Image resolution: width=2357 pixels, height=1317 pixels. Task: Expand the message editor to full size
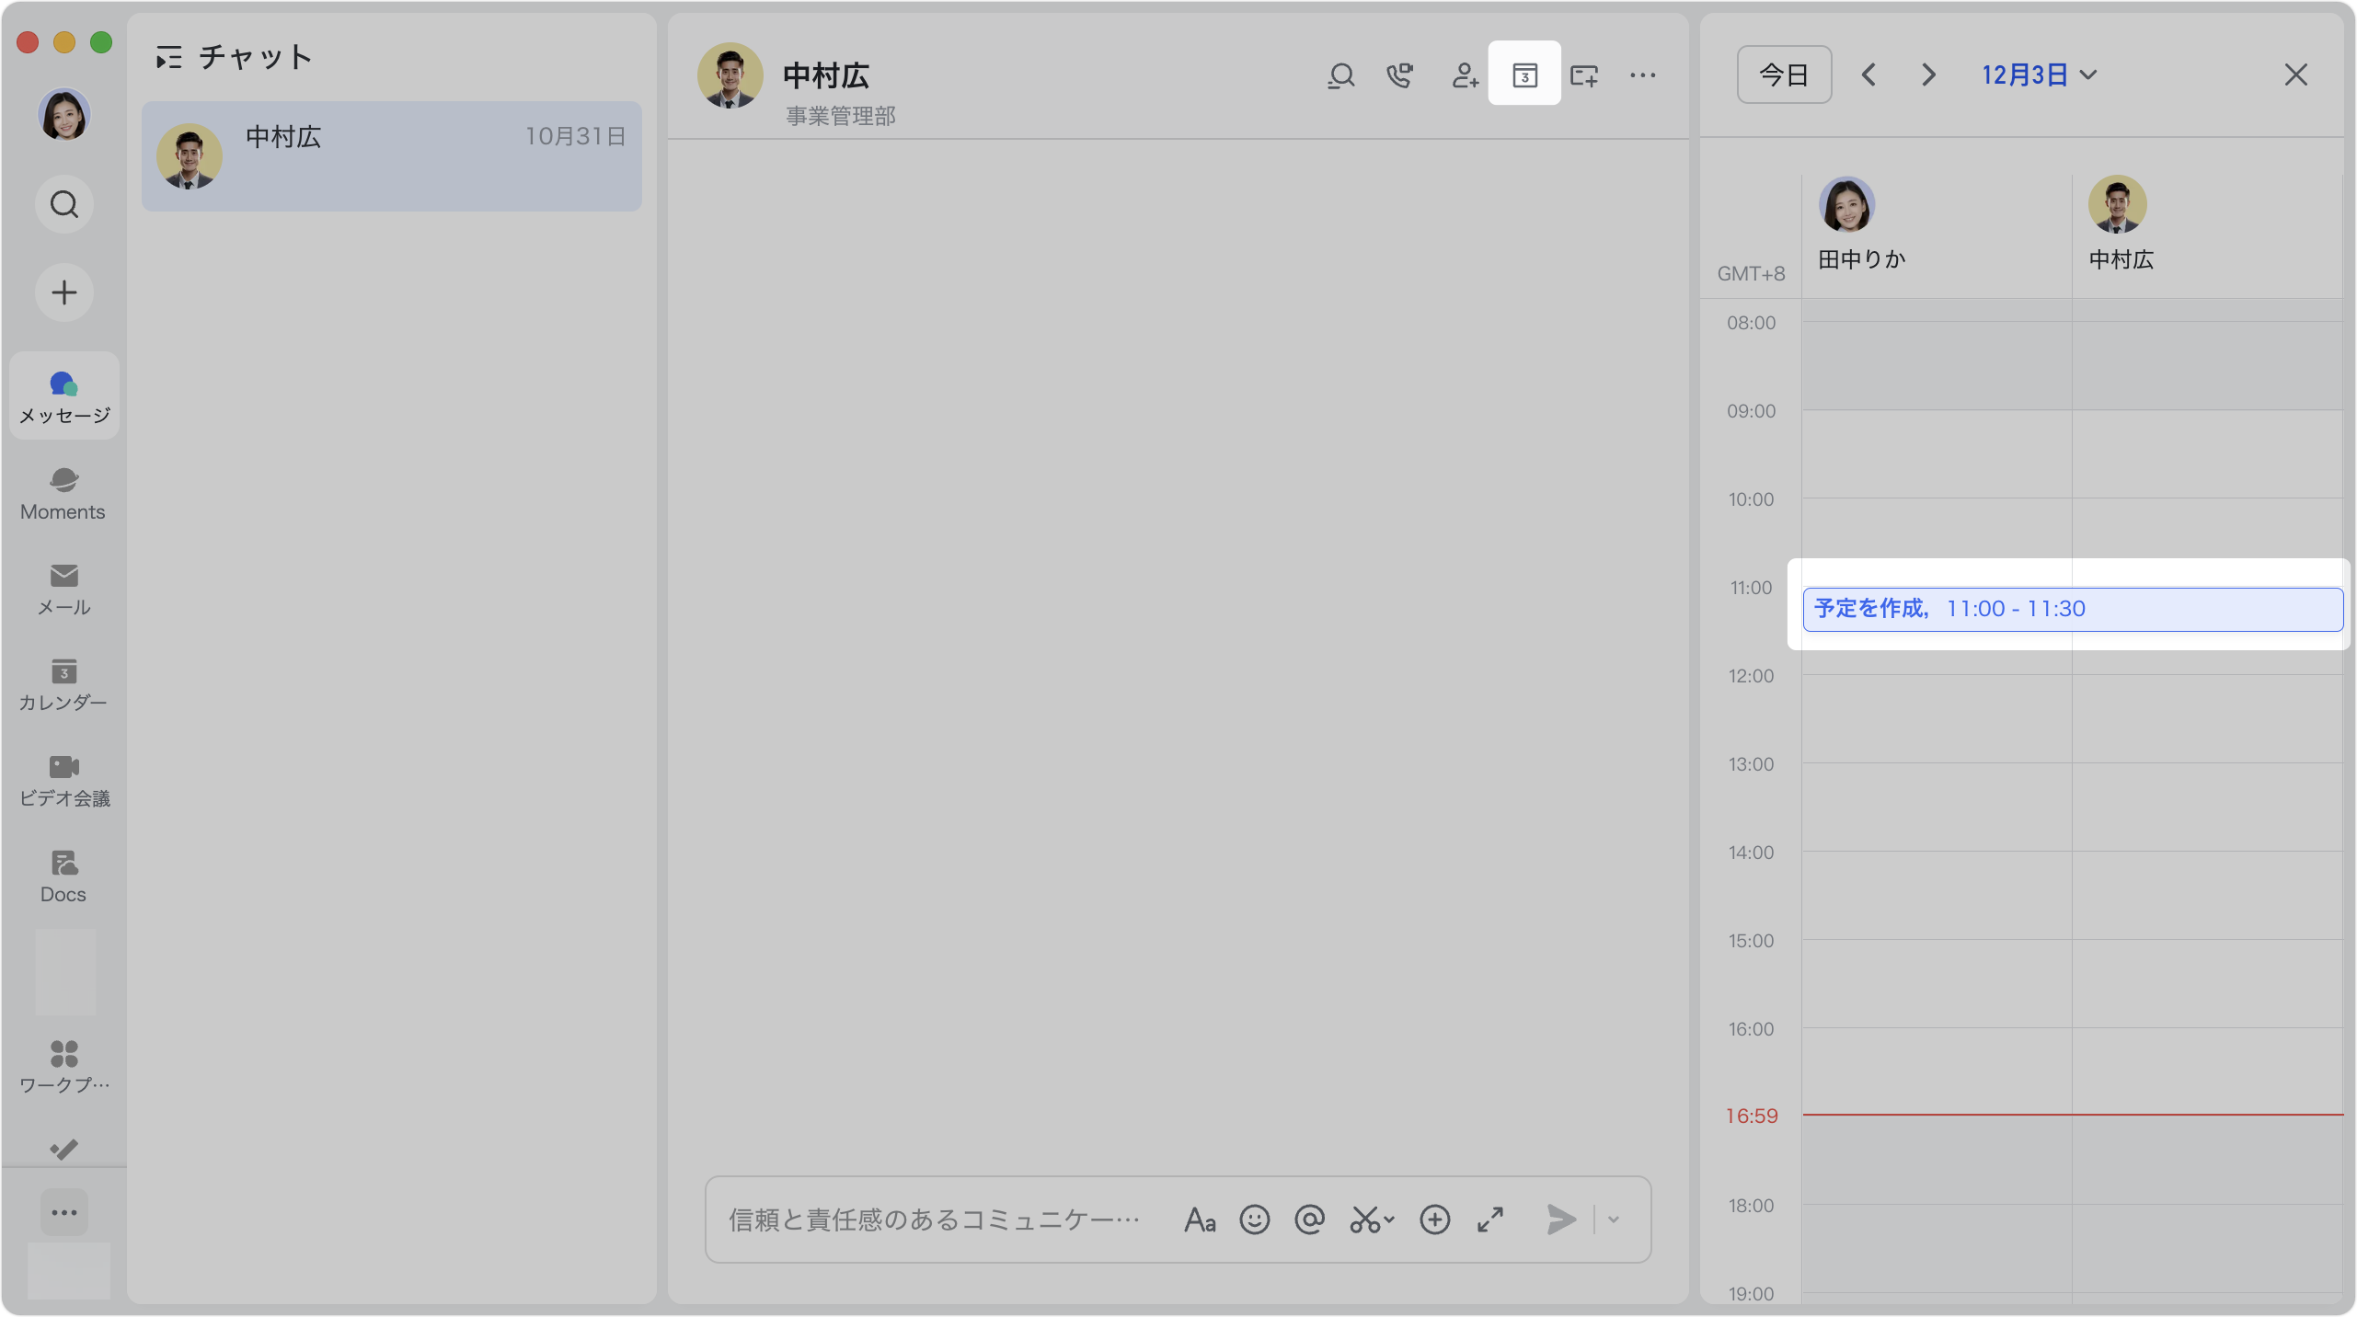(1490, 1220)
